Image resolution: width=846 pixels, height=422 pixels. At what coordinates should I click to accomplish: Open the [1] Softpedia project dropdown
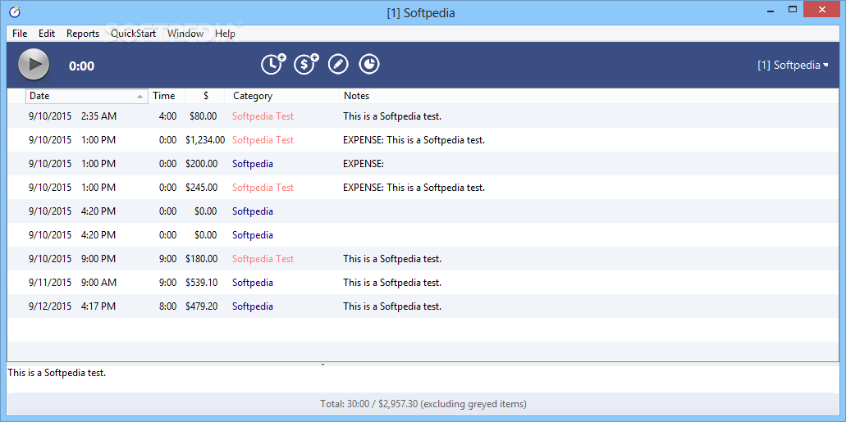click(x=793, y=66)
